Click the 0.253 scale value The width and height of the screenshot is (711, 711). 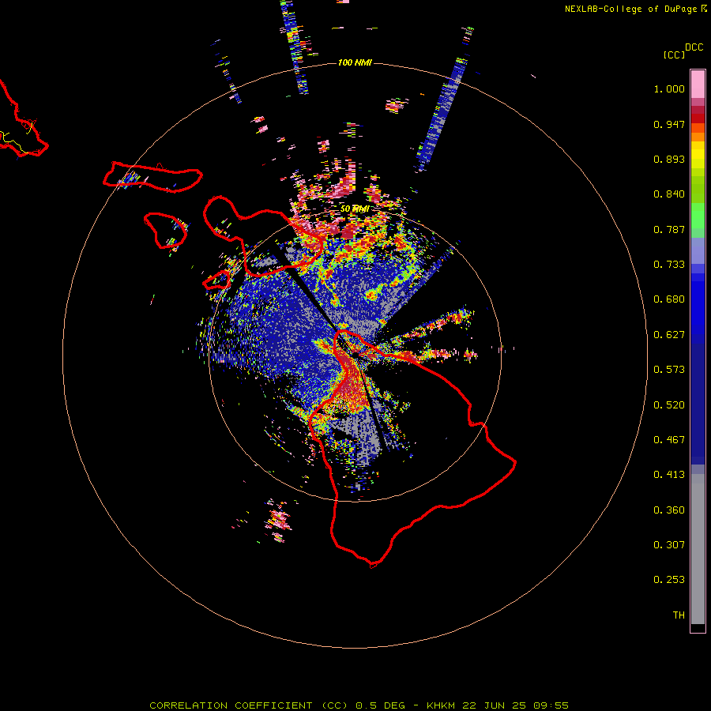tap(669, 580)
